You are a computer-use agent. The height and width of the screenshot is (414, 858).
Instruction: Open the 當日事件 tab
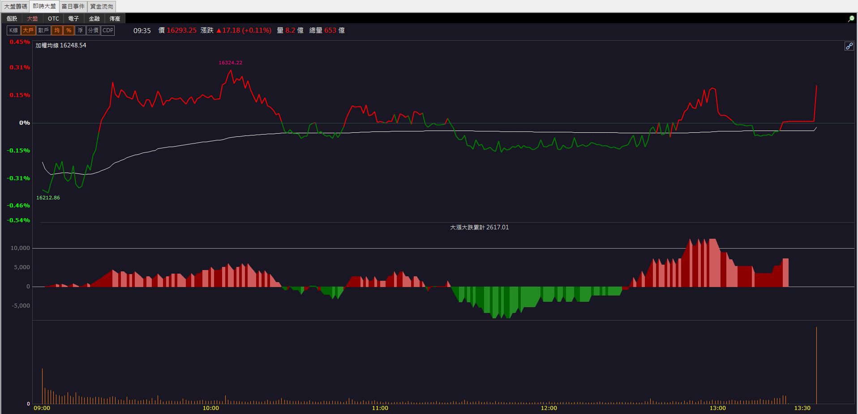click(73, 6)
